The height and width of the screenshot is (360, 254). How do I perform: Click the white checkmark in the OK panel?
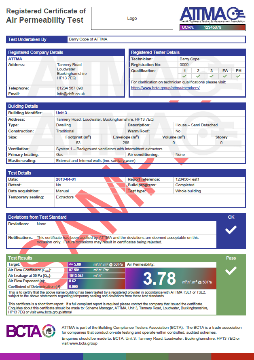point(231,230)
